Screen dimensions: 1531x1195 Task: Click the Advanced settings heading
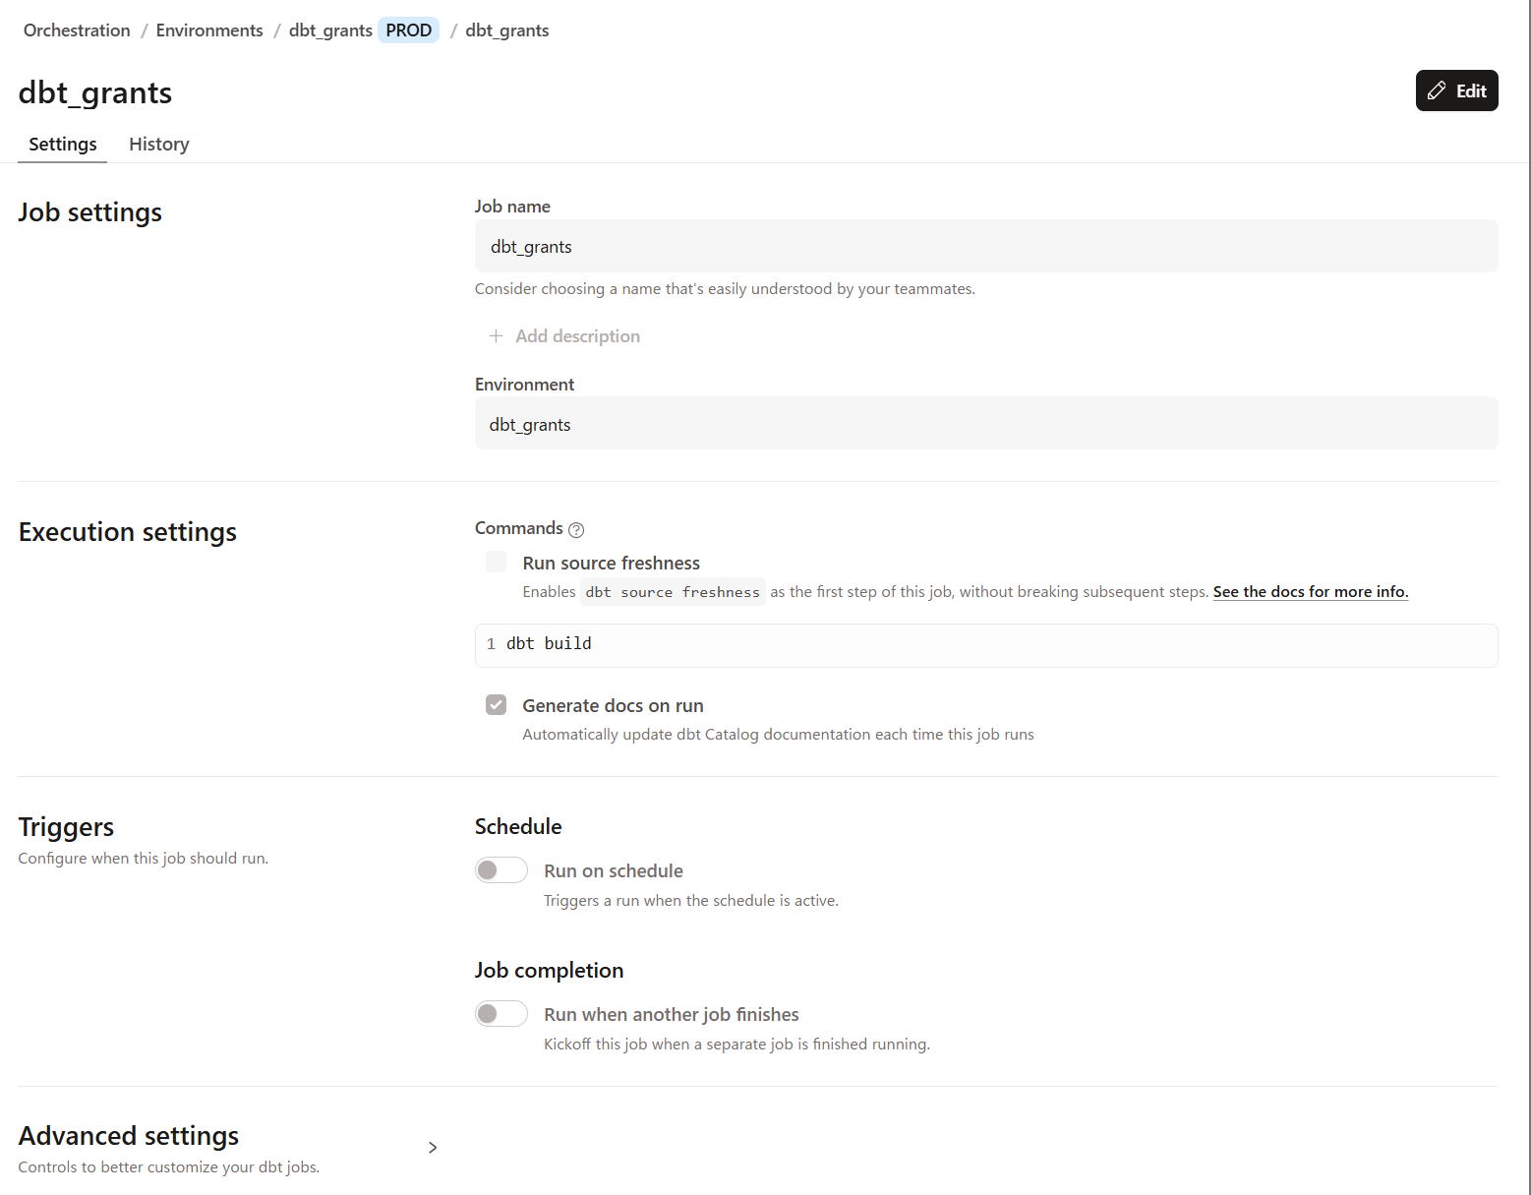pos(129,1136)
